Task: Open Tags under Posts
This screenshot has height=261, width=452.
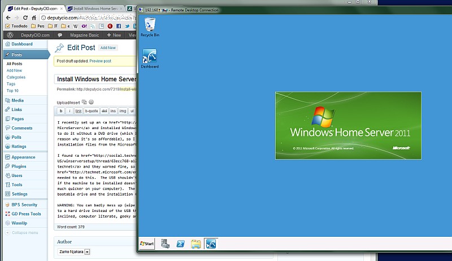Action: 11,84
